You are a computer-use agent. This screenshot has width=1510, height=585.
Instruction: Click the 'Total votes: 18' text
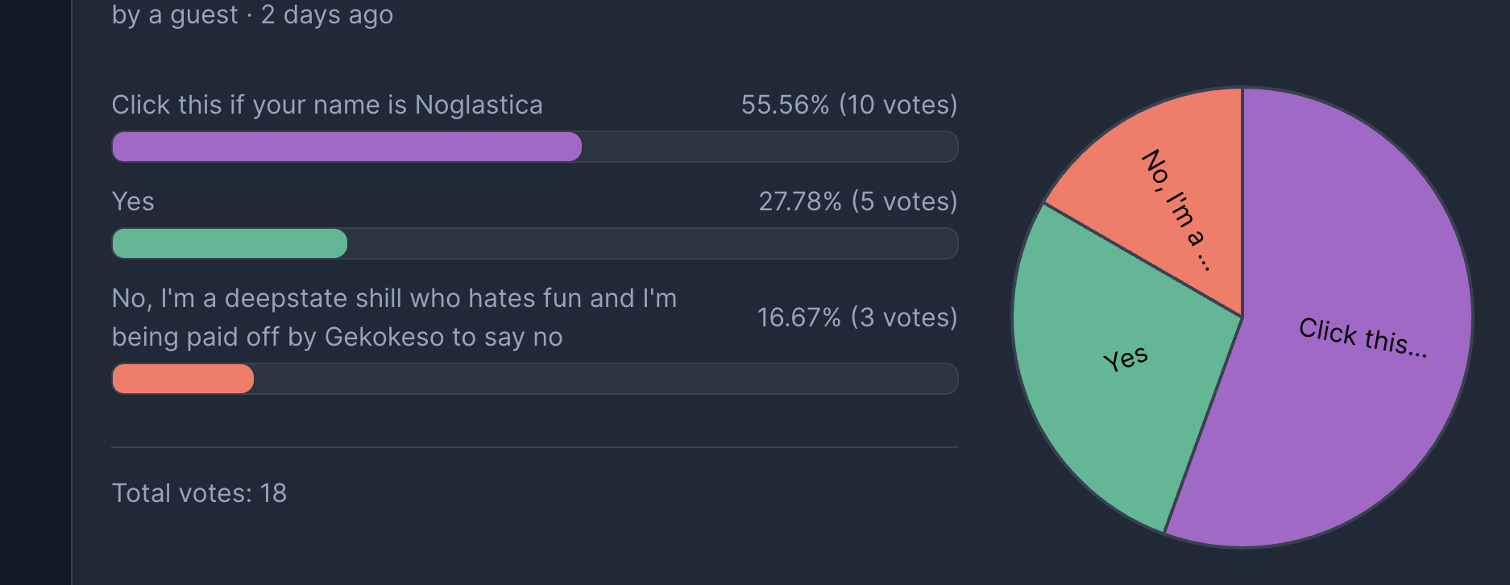coord(199,493)
